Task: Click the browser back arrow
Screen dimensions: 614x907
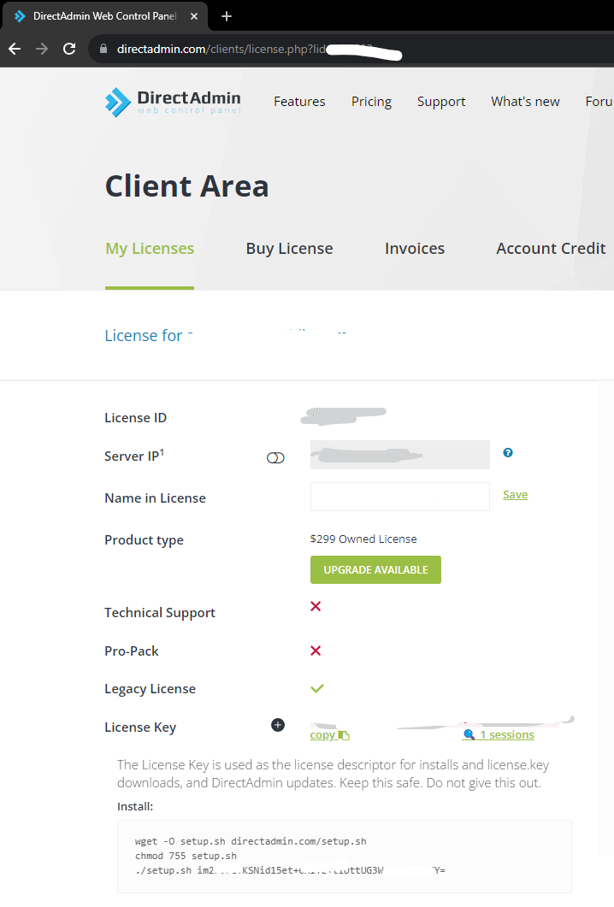Action: pyautogui.click(x=15, y=49)
